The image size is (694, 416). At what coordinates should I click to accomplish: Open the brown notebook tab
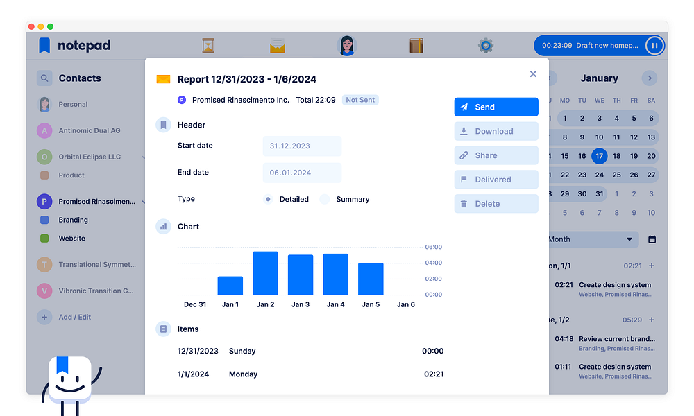pyautogui.click(x=416, y=46)
